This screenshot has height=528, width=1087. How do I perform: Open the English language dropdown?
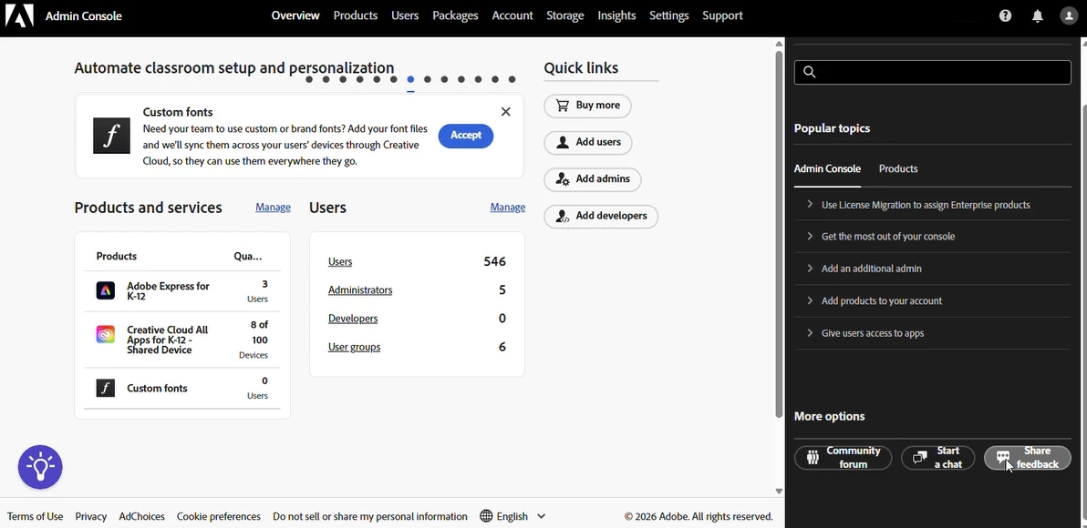(x=513, y=516)
